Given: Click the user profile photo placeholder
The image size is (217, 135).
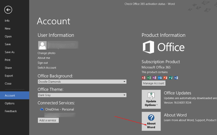Looking at the screenshot, I should pyautogui.click(x=42, y=45).
